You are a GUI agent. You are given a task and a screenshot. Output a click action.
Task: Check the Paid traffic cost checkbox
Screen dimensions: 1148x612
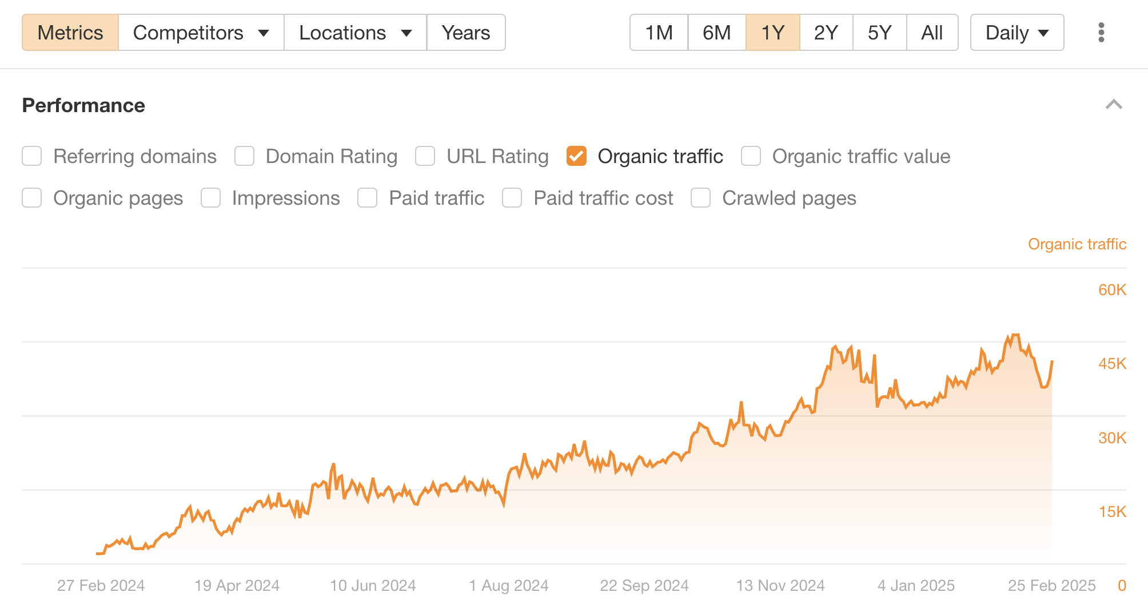(x=512, y=198)
